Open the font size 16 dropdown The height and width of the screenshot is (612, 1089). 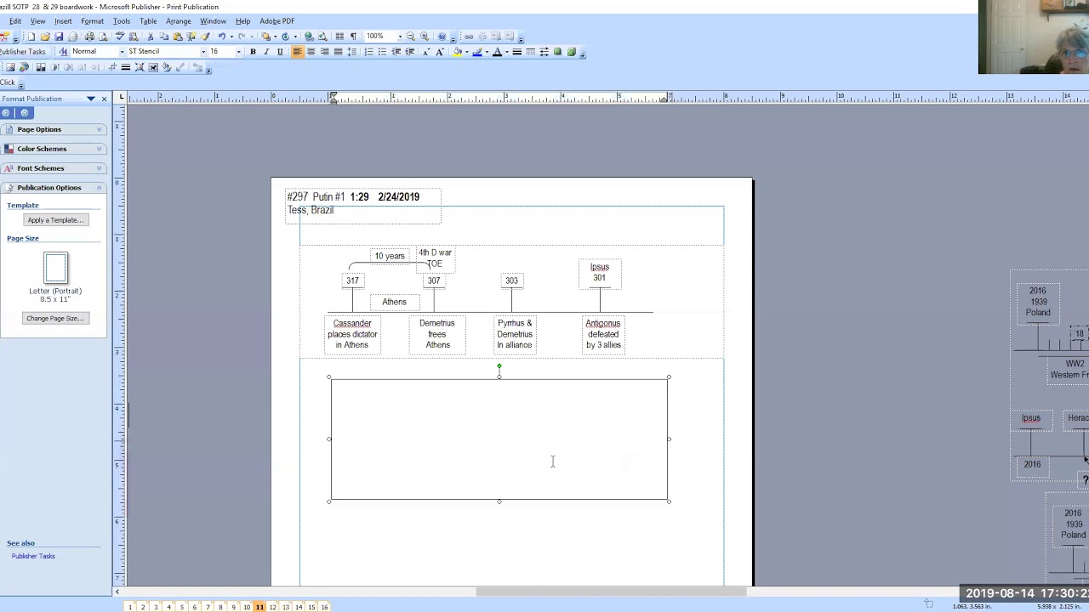[x=238, y=52]
